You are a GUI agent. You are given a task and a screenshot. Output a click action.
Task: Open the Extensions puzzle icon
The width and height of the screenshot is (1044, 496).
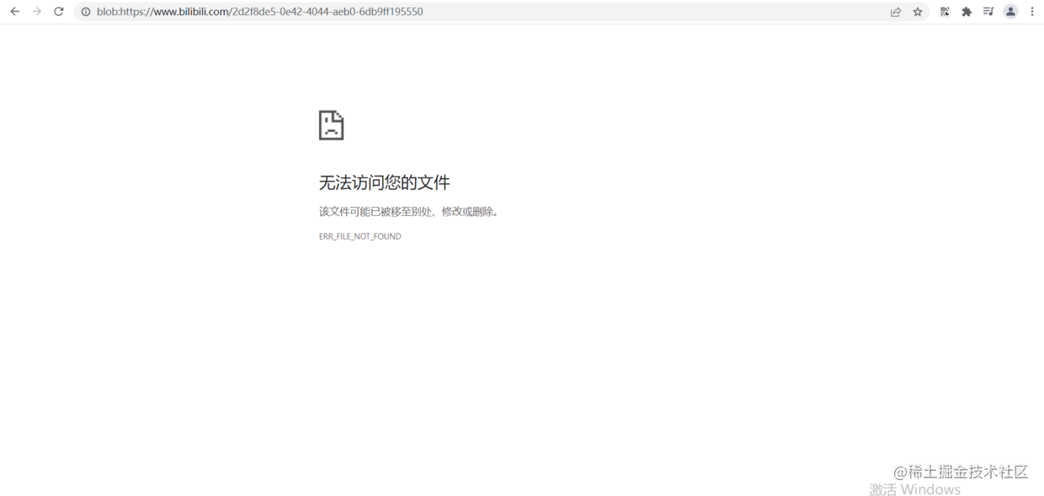[966, 12]
